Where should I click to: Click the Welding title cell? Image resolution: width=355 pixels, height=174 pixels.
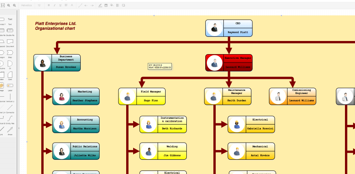172,147
